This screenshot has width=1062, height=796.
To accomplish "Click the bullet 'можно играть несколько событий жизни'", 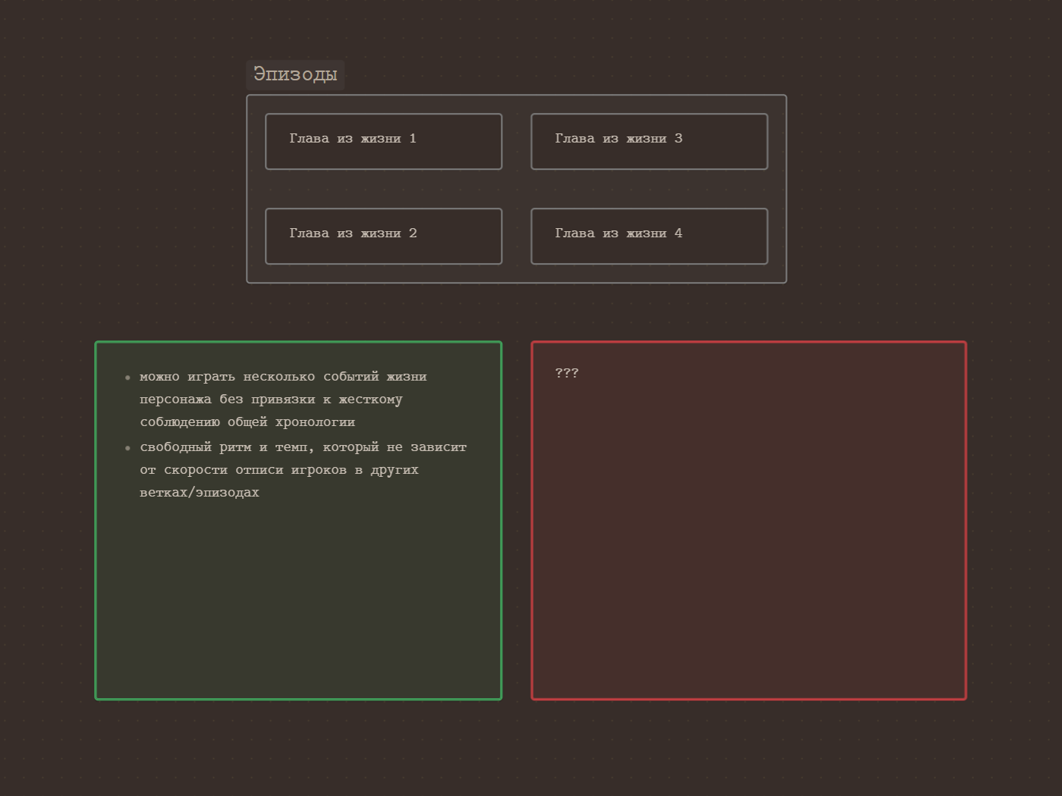I will point(284,400).
